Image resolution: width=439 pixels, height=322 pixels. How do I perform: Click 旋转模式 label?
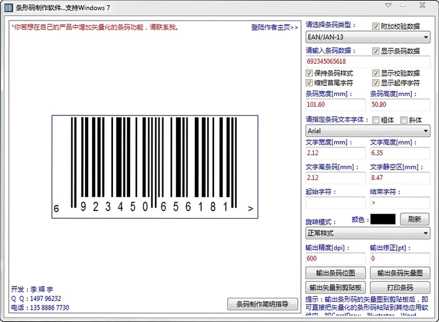pyautogui.click(x=320, y=222)
